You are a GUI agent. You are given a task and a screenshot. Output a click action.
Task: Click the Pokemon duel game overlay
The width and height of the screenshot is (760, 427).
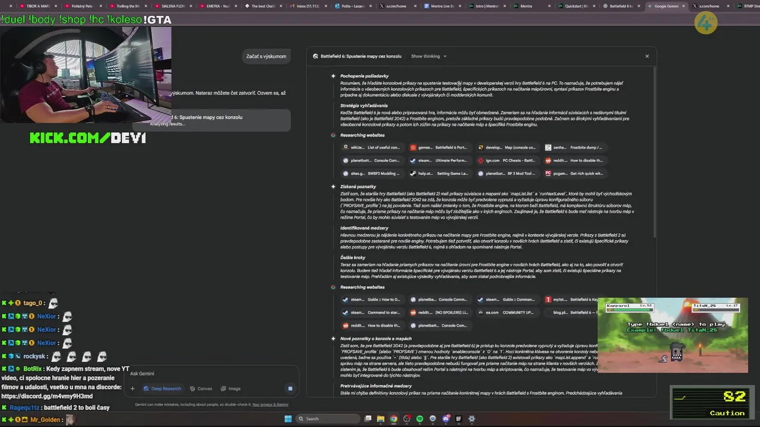point(673,336)
